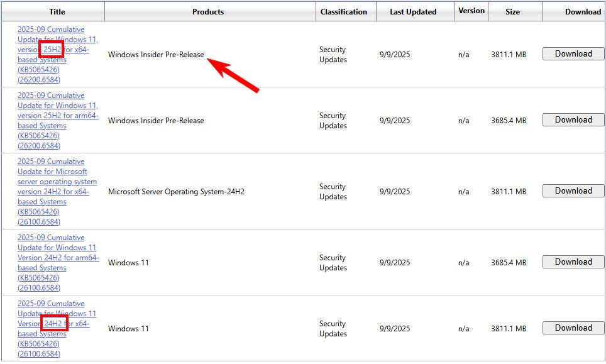
Task: Download the 25H2 x64 cumulative update
Action: (572, 53)
